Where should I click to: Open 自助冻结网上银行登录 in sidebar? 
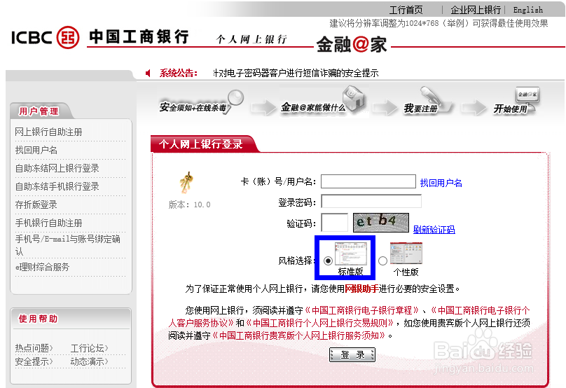[x=57, y=168]
